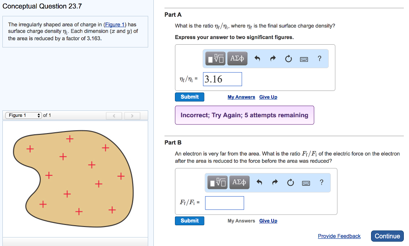Open My Answers for Part B

pyautogui.click(x=241, y=220)
